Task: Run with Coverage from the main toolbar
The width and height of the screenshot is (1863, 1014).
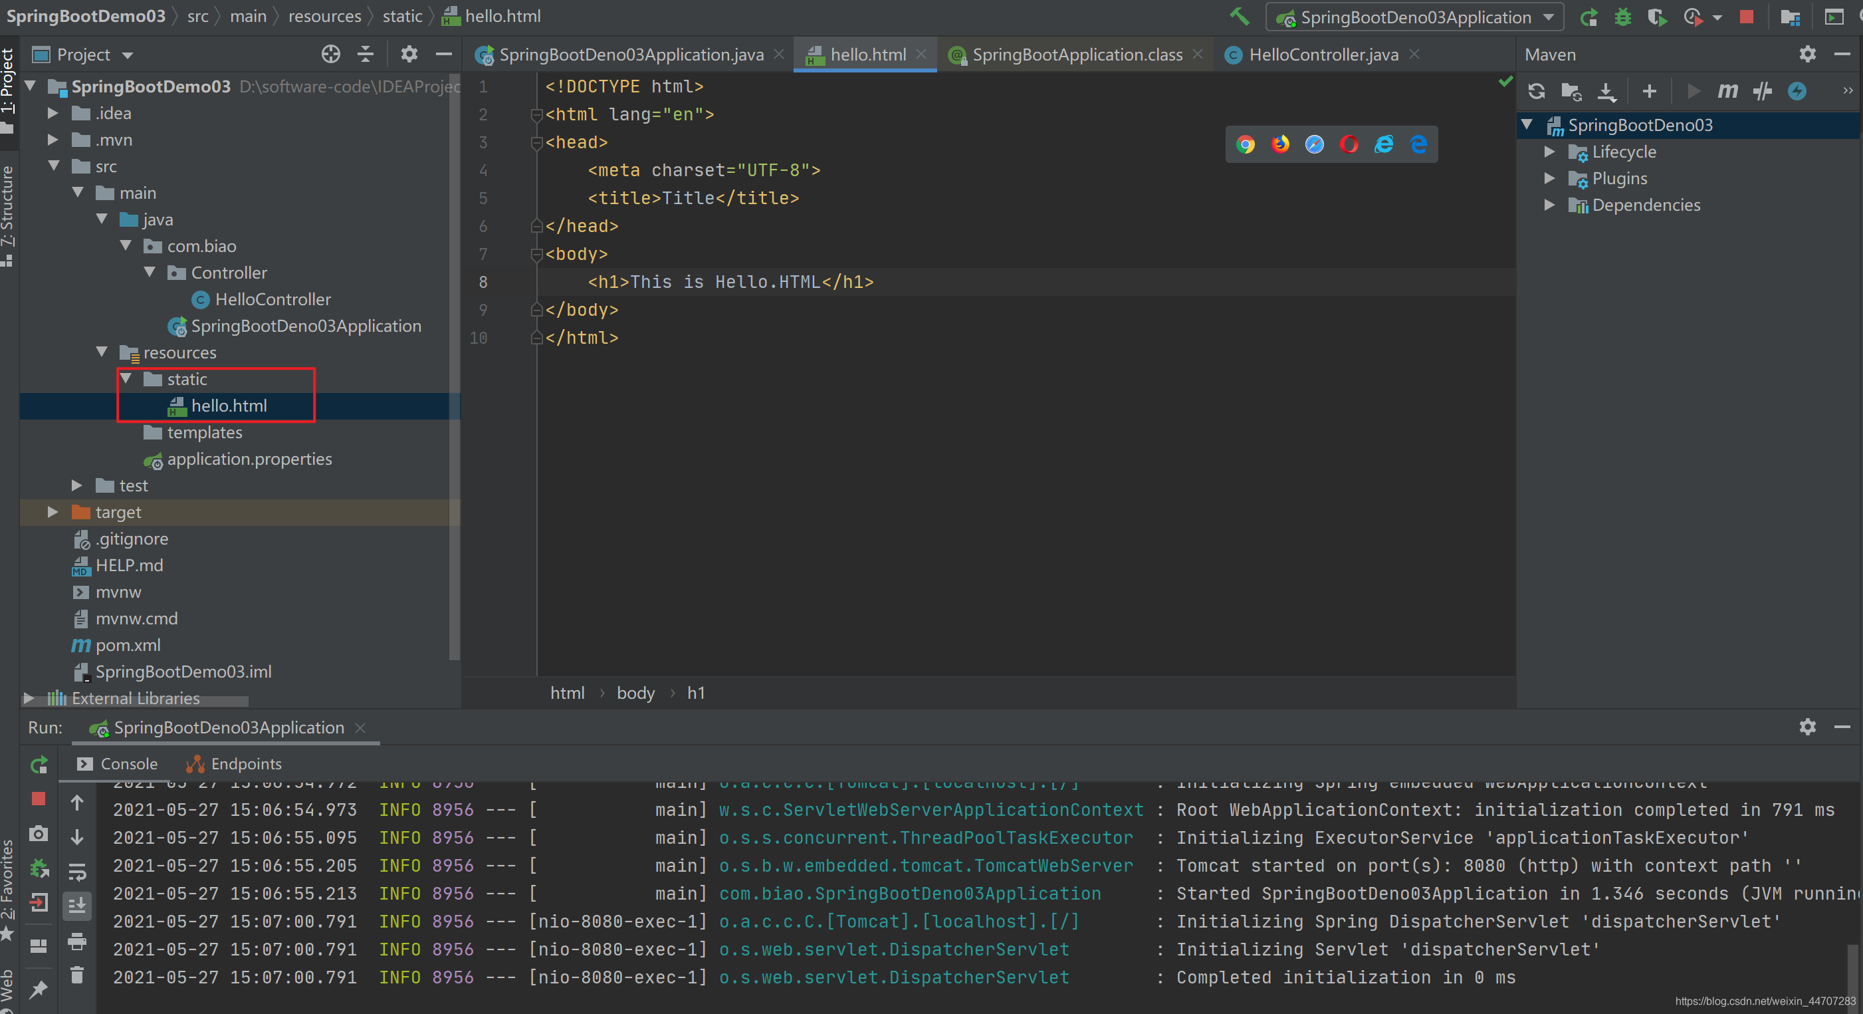Action: (x=1657, y=17)
